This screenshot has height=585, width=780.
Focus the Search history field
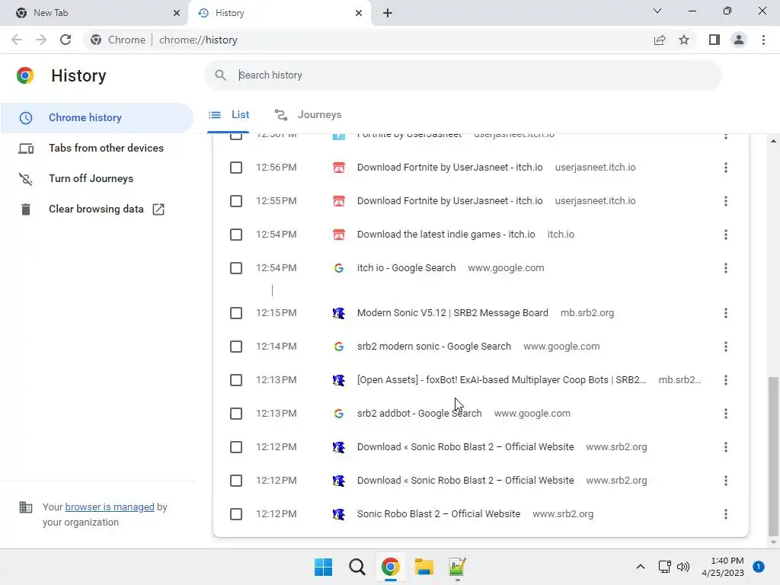[x=462, y=75]
